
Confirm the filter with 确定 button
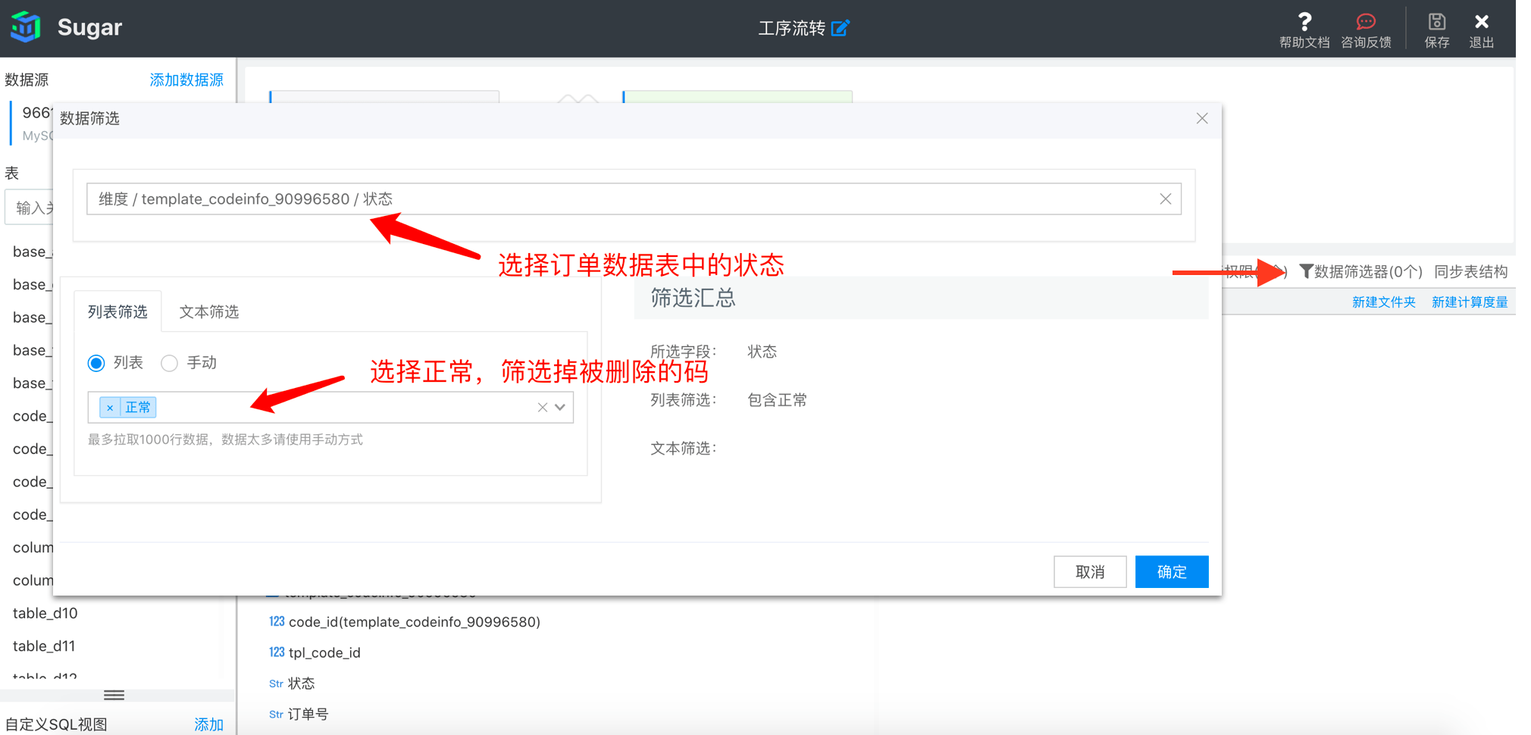(1171, 571)
